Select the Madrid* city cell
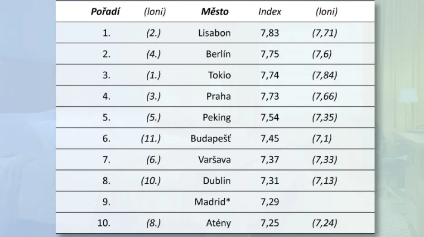The width and height of the screenshot is (424, 237). tap(212, 202)
